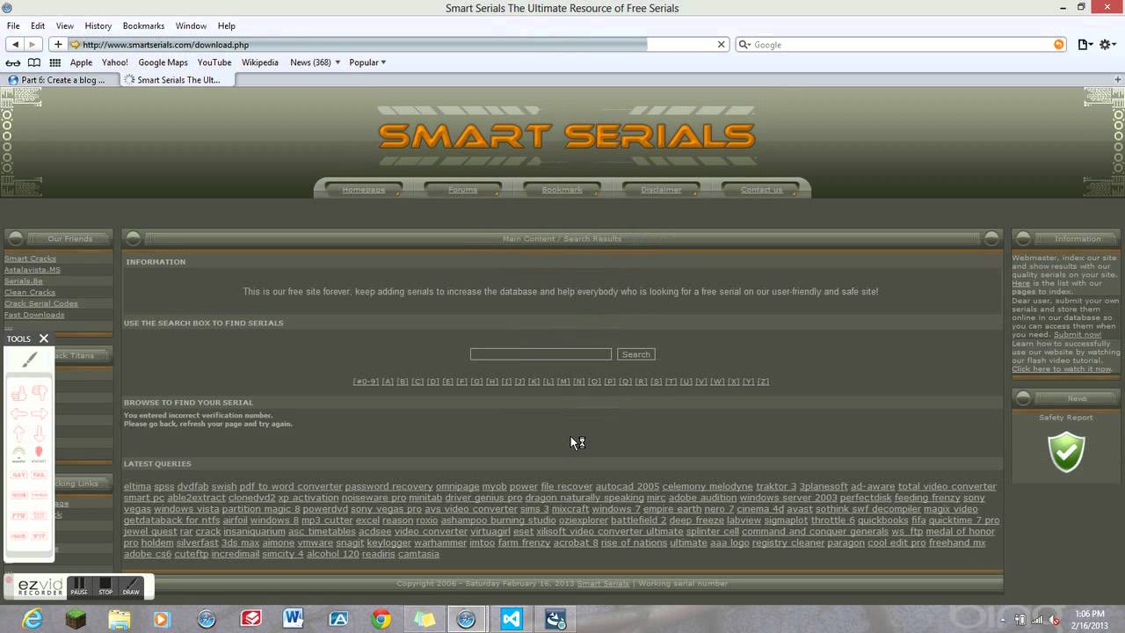Expand the Popular bookmarks dropdown
Screen dimensions: 1125x633
pyautogui.click(x=367, y=62)
